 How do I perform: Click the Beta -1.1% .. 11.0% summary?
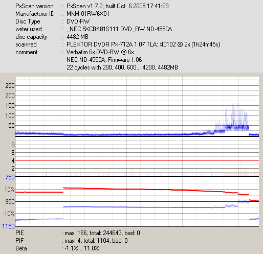click(57, 248)
